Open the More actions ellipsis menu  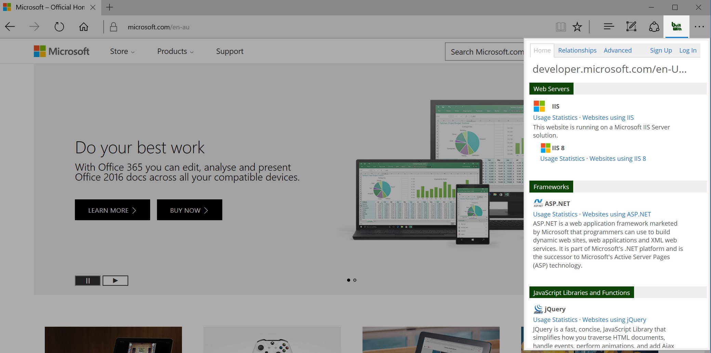[x=699, y=27]
